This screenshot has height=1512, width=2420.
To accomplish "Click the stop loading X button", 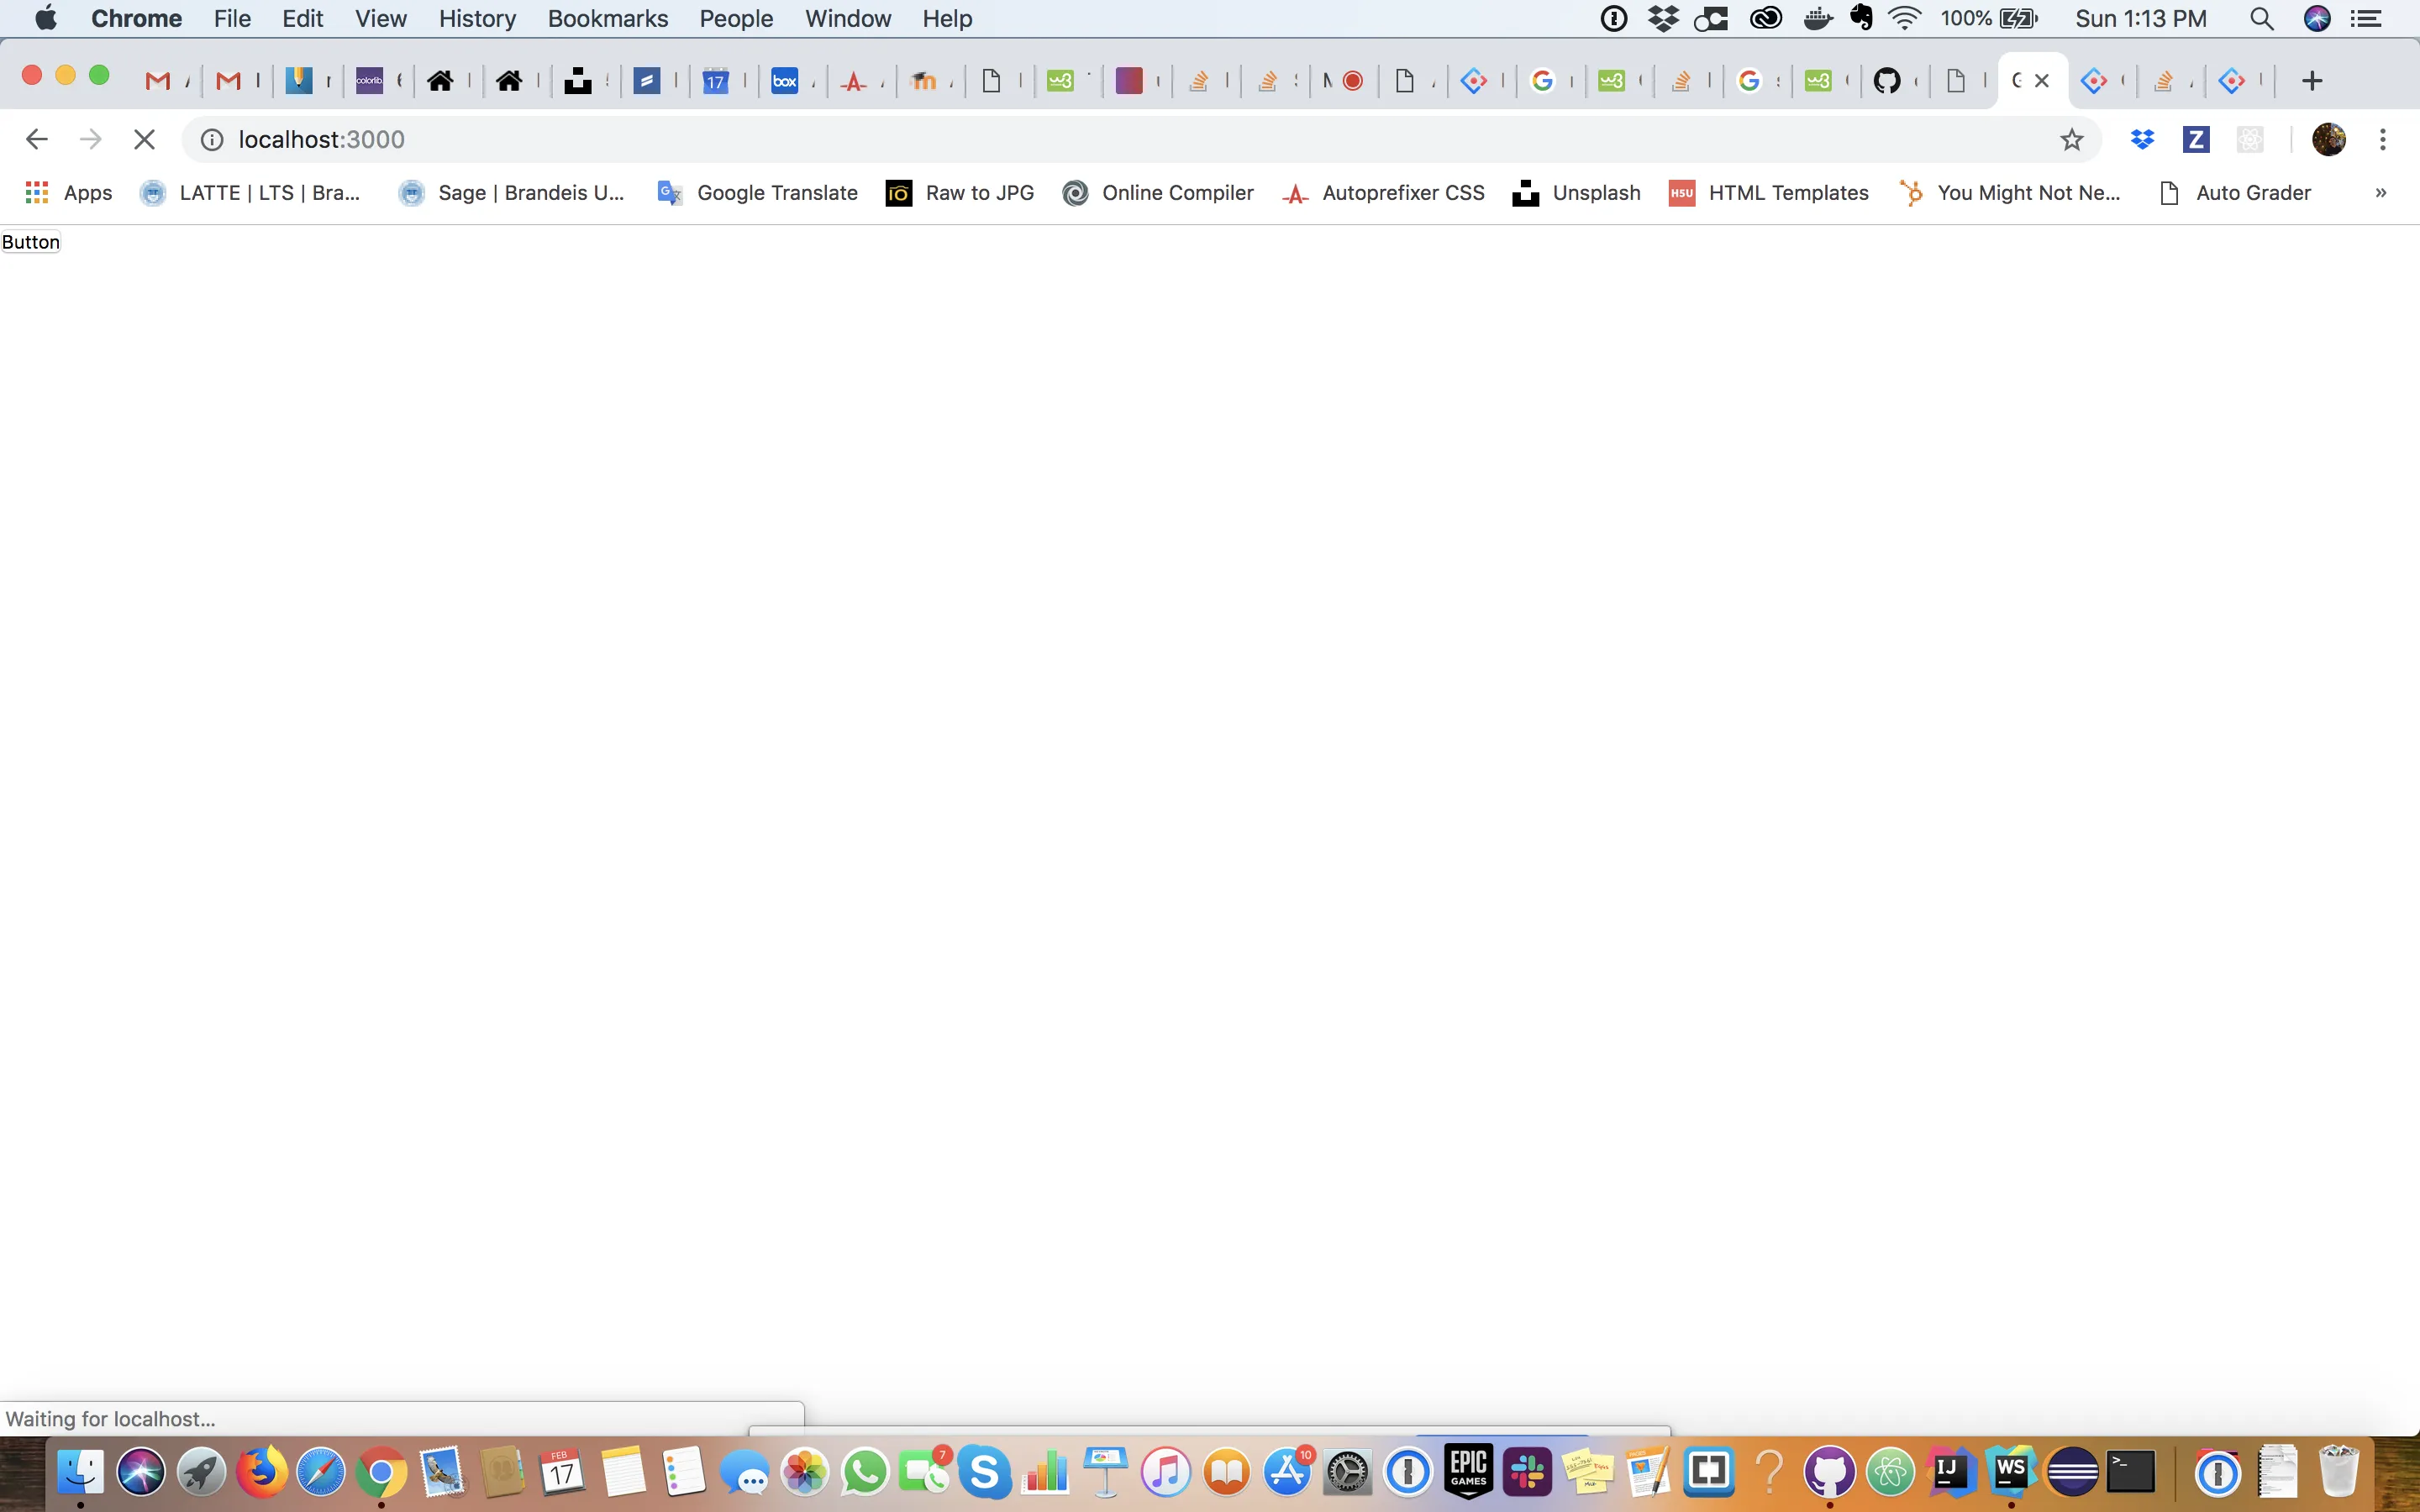I will pos(144,140).
